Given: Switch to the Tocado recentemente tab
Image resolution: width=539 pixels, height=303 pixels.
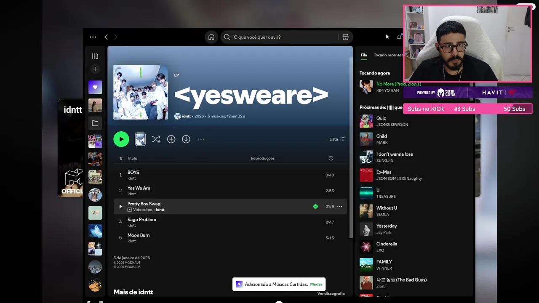Looking at the screenshot, I should coord(388,55).
